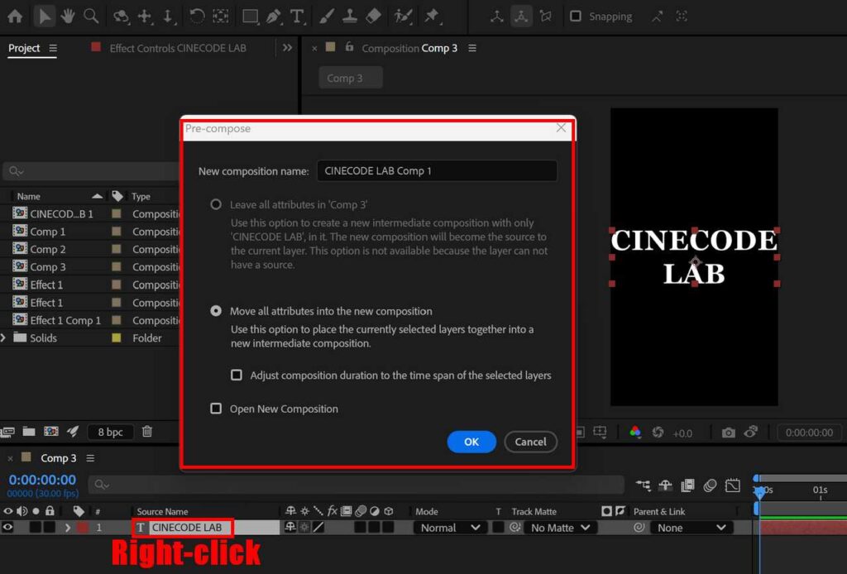Click the Project panel search field
The image size is (847, 574).
pyautogui.click(x=91, y=171)
